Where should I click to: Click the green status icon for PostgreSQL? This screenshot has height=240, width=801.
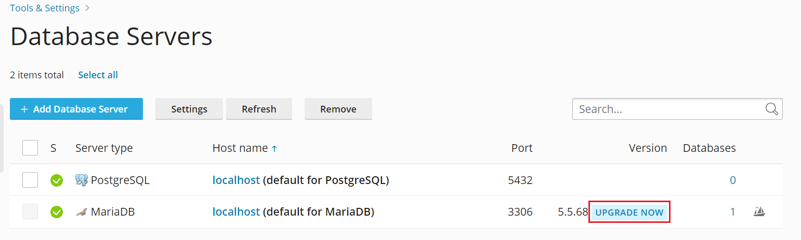pyautogui.click(x=56, y=180)
